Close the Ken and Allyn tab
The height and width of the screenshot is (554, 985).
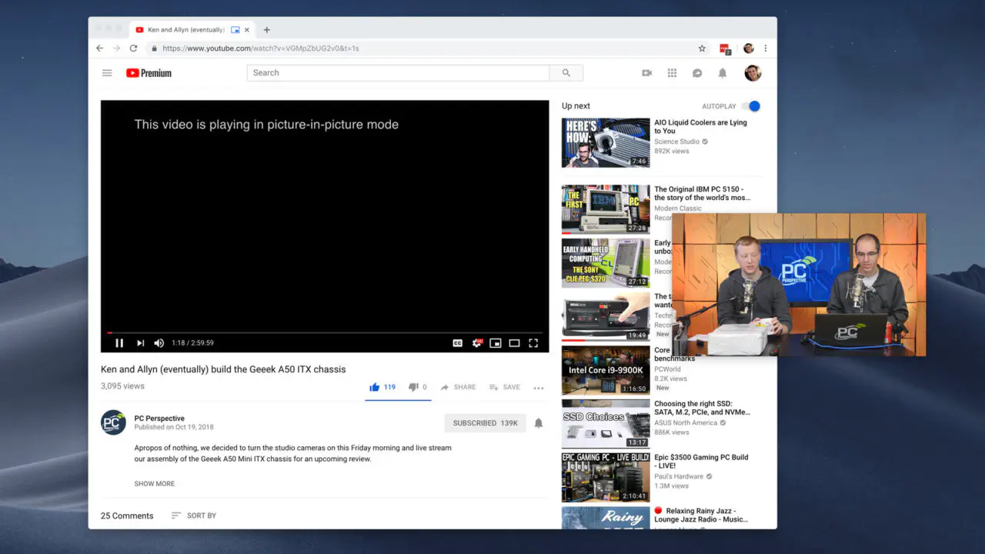pyautogui.click(x=247, y=30)
